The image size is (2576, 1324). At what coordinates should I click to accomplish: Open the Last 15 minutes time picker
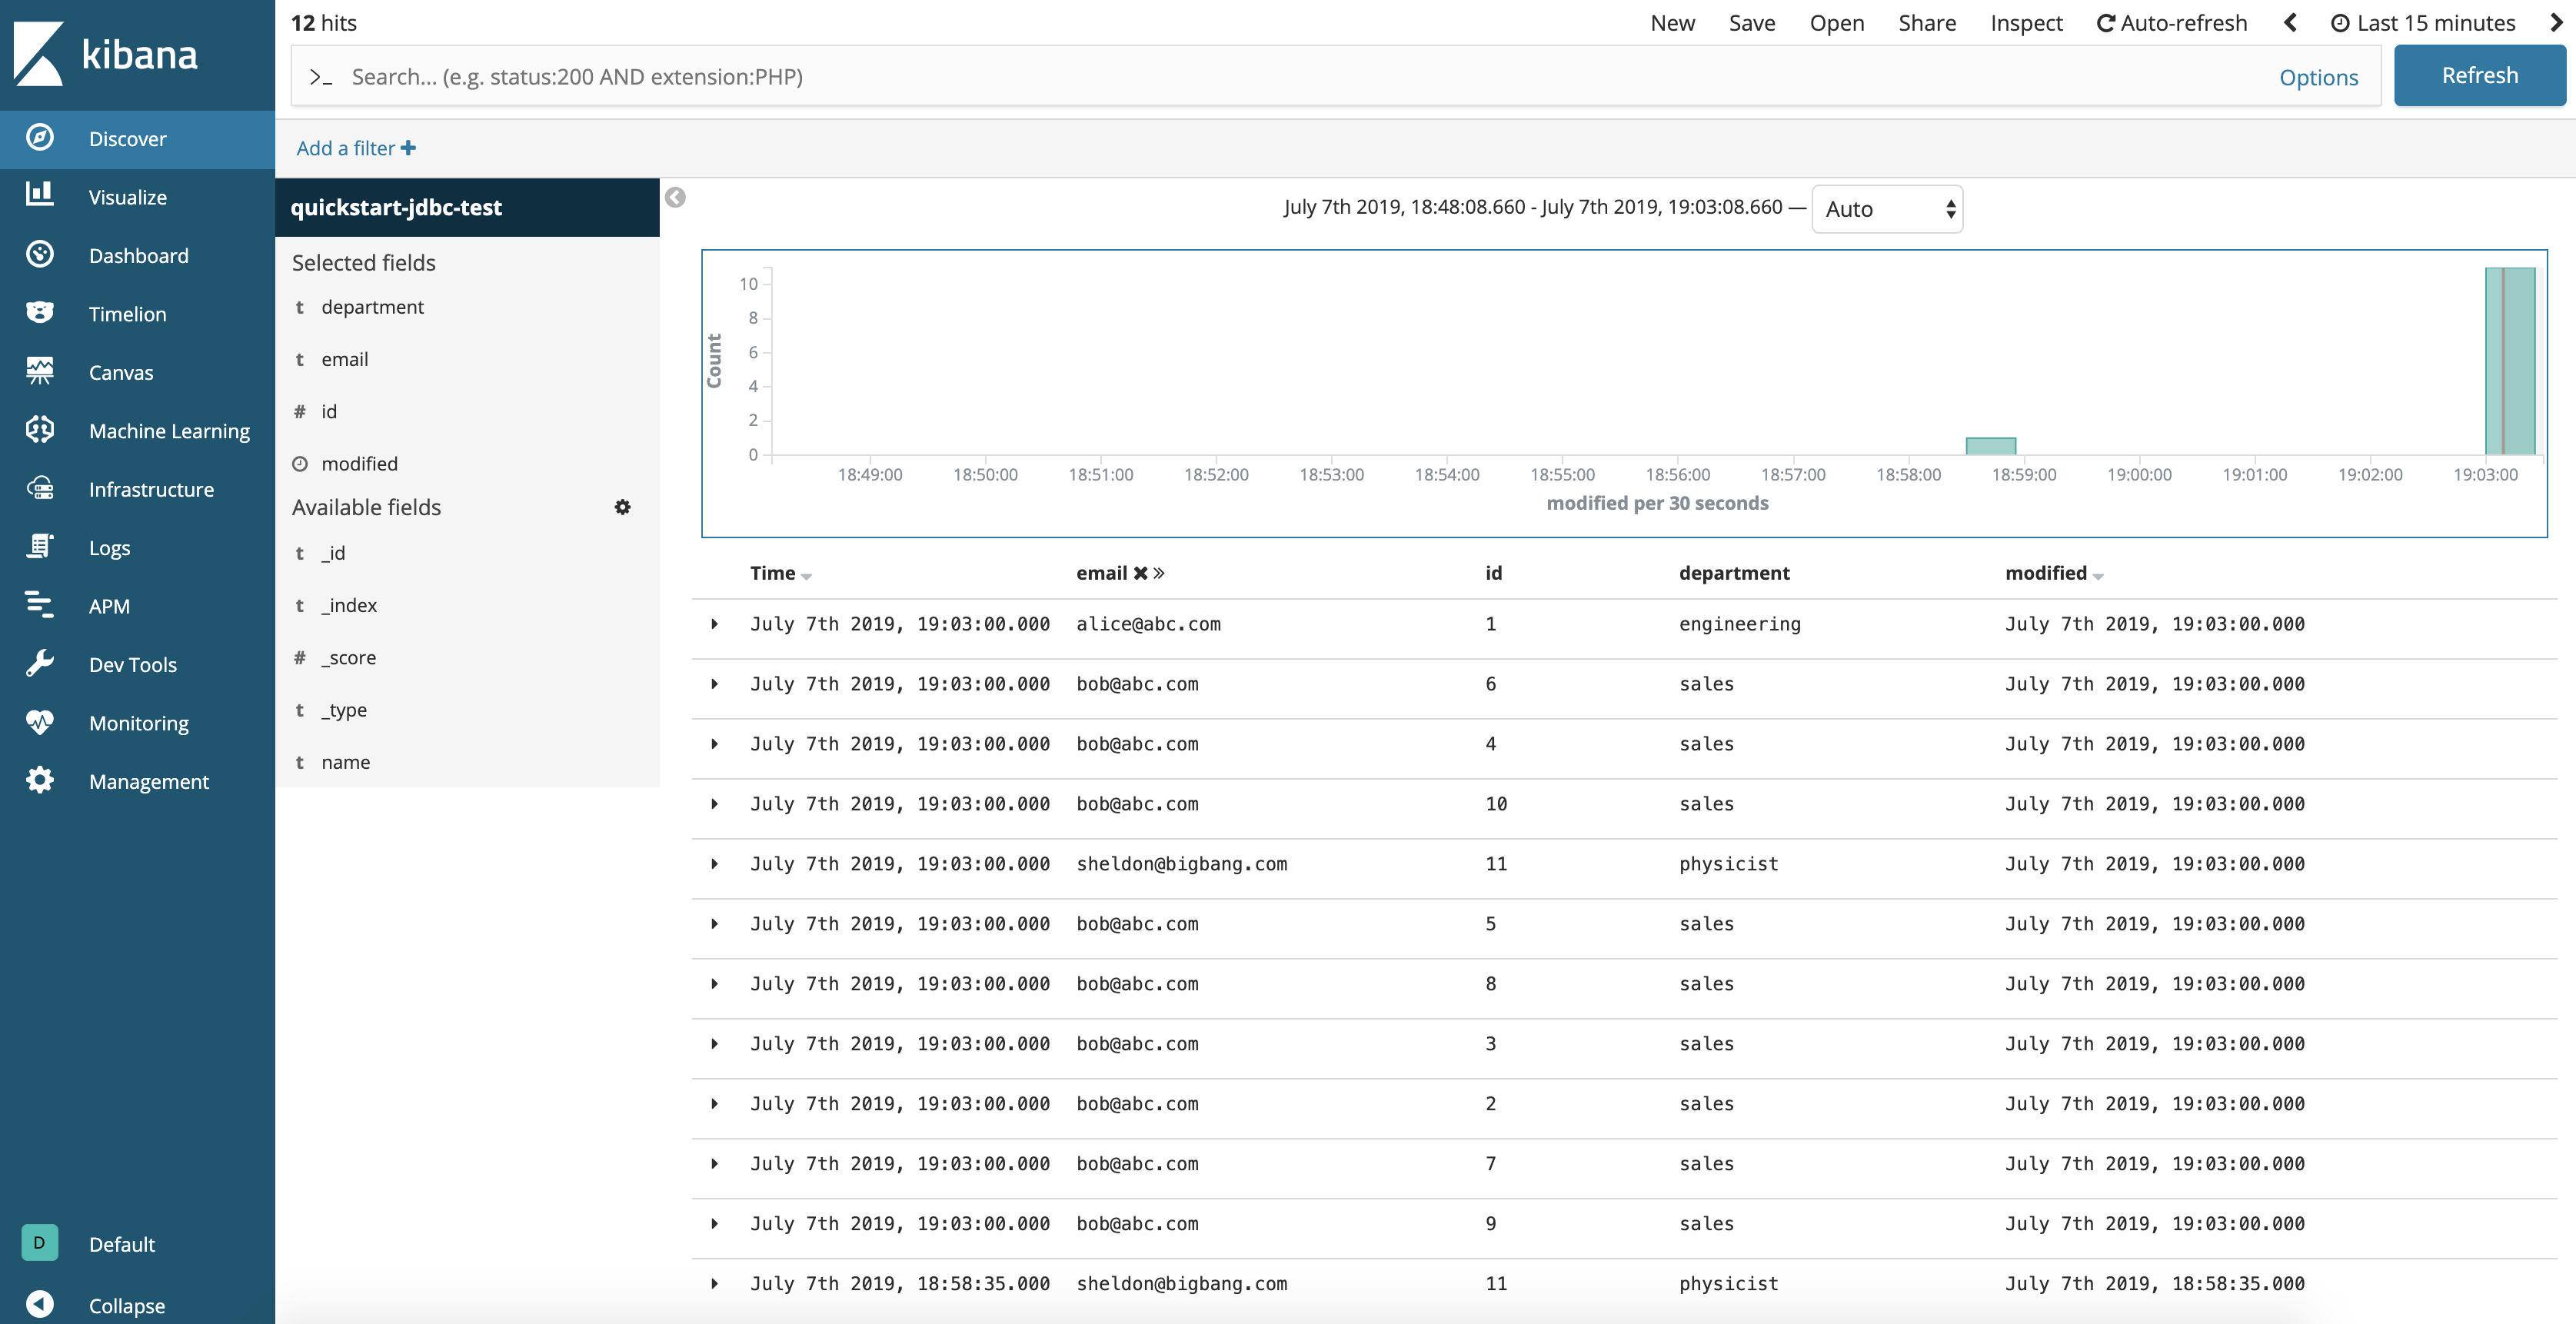coord(2433,22)
